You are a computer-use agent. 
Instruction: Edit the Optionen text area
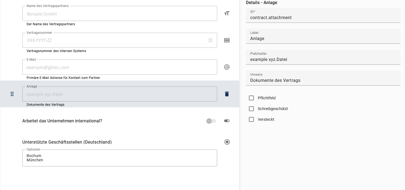coord(120,158)
